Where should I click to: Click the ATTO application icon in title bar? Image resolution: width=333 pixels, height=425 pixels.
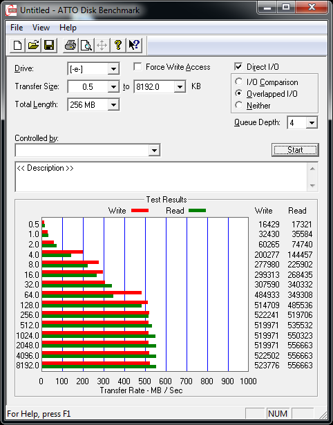pos(11,10)
